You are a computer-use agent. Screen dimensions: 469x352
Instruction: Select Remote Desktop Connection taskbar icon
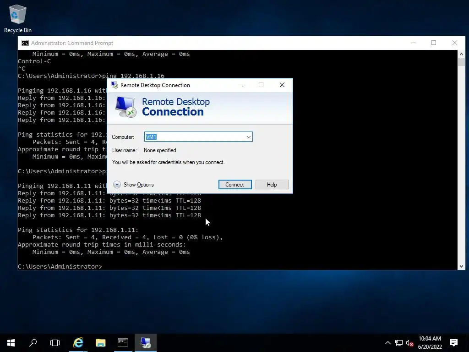tap(146, 343)
